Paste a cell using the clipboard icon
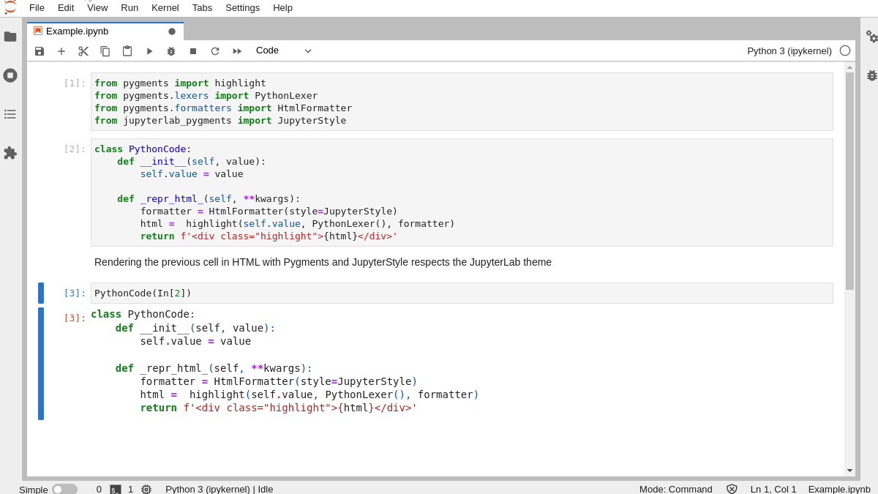Image resolution: width=878 pixels, height=494 pixels. pos(127,50)
